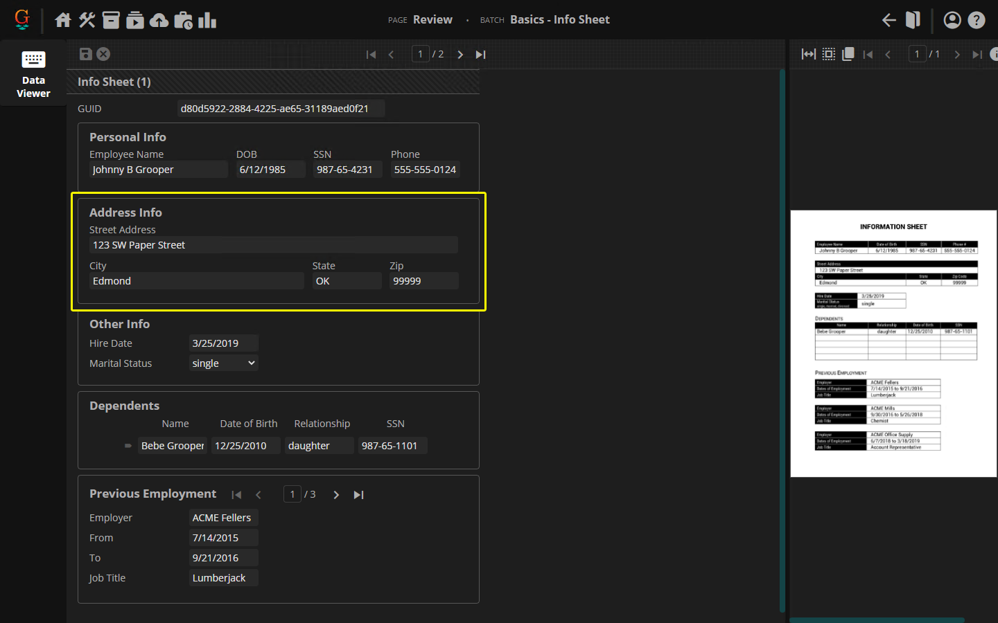
Task: Open the user account profile icon
Action: coord(952,20)
